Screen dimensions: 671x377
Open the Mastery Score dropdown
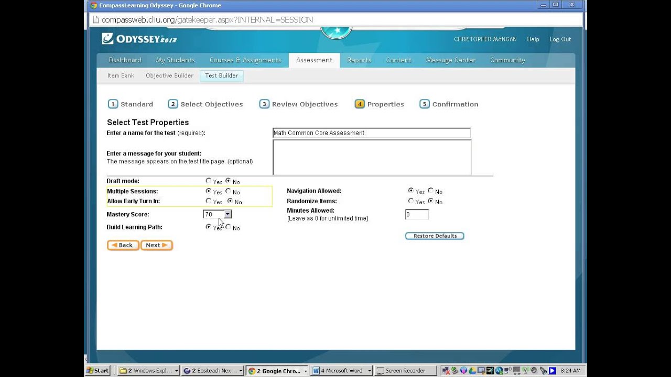pyautogui.click(x=217, y=214)
